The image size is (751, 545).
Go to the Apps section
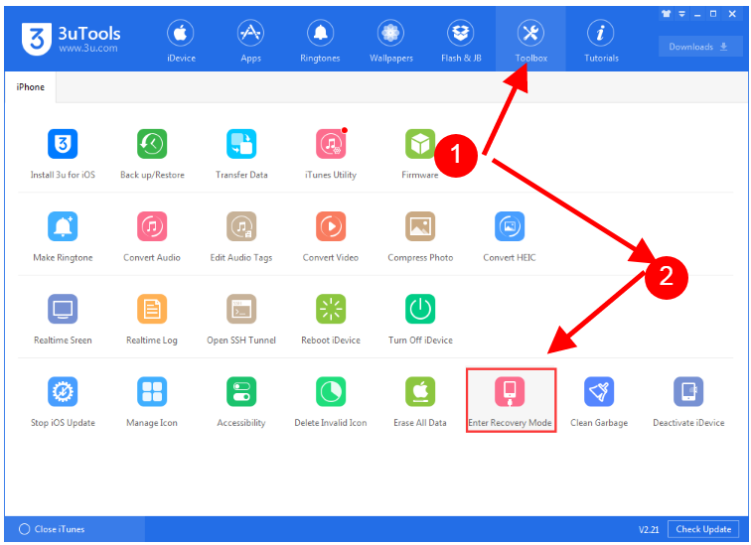(x=250, y=40)
